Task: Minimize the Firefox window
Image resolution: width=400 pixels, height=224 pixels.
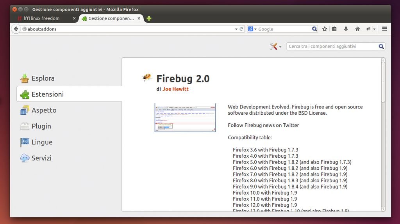Action: 20,9
